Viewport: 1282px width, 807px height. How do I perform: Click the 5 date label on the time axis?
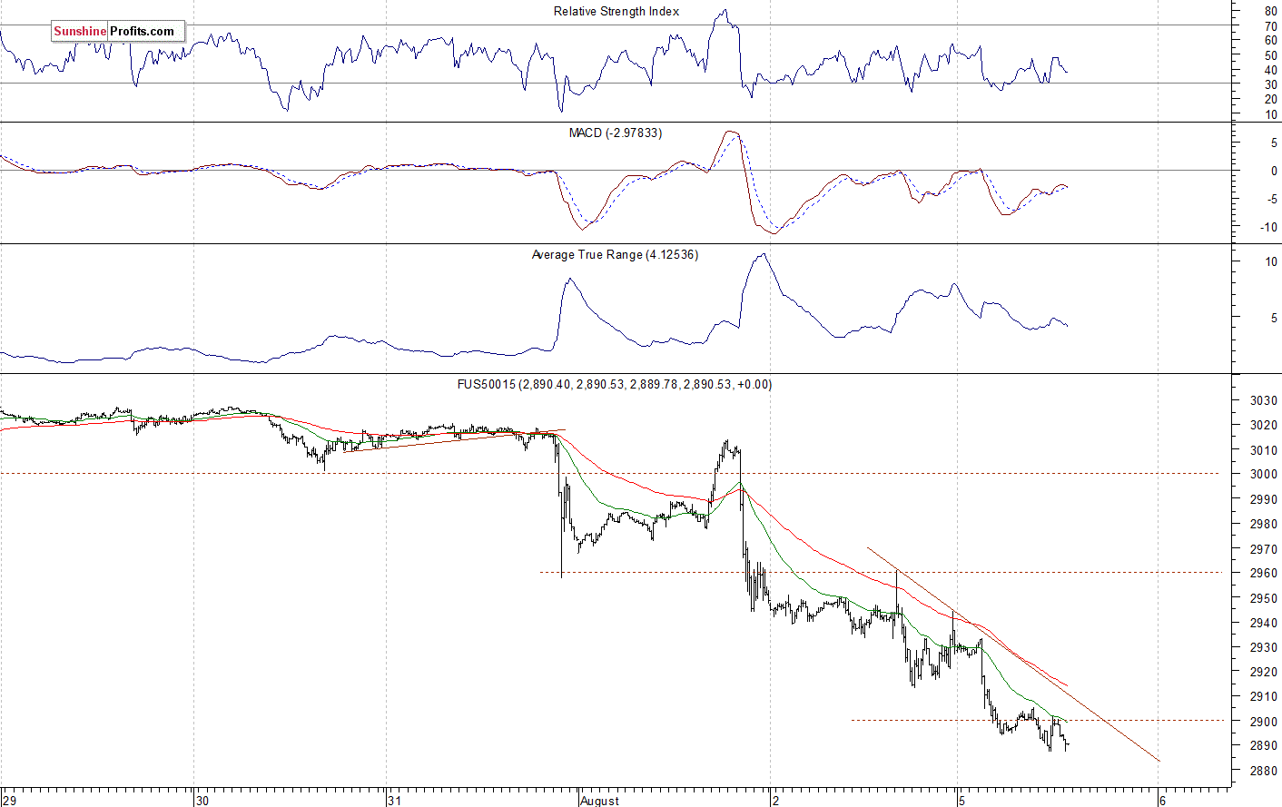963,801
